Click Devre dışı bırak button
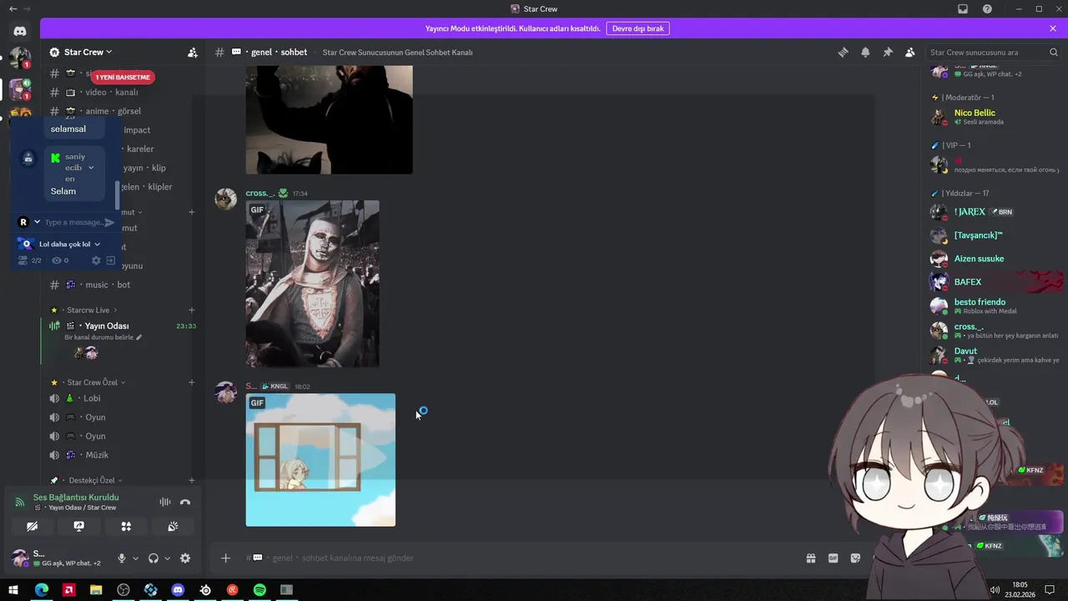This screenshot has width=1068, height=601. coord(638,28)
